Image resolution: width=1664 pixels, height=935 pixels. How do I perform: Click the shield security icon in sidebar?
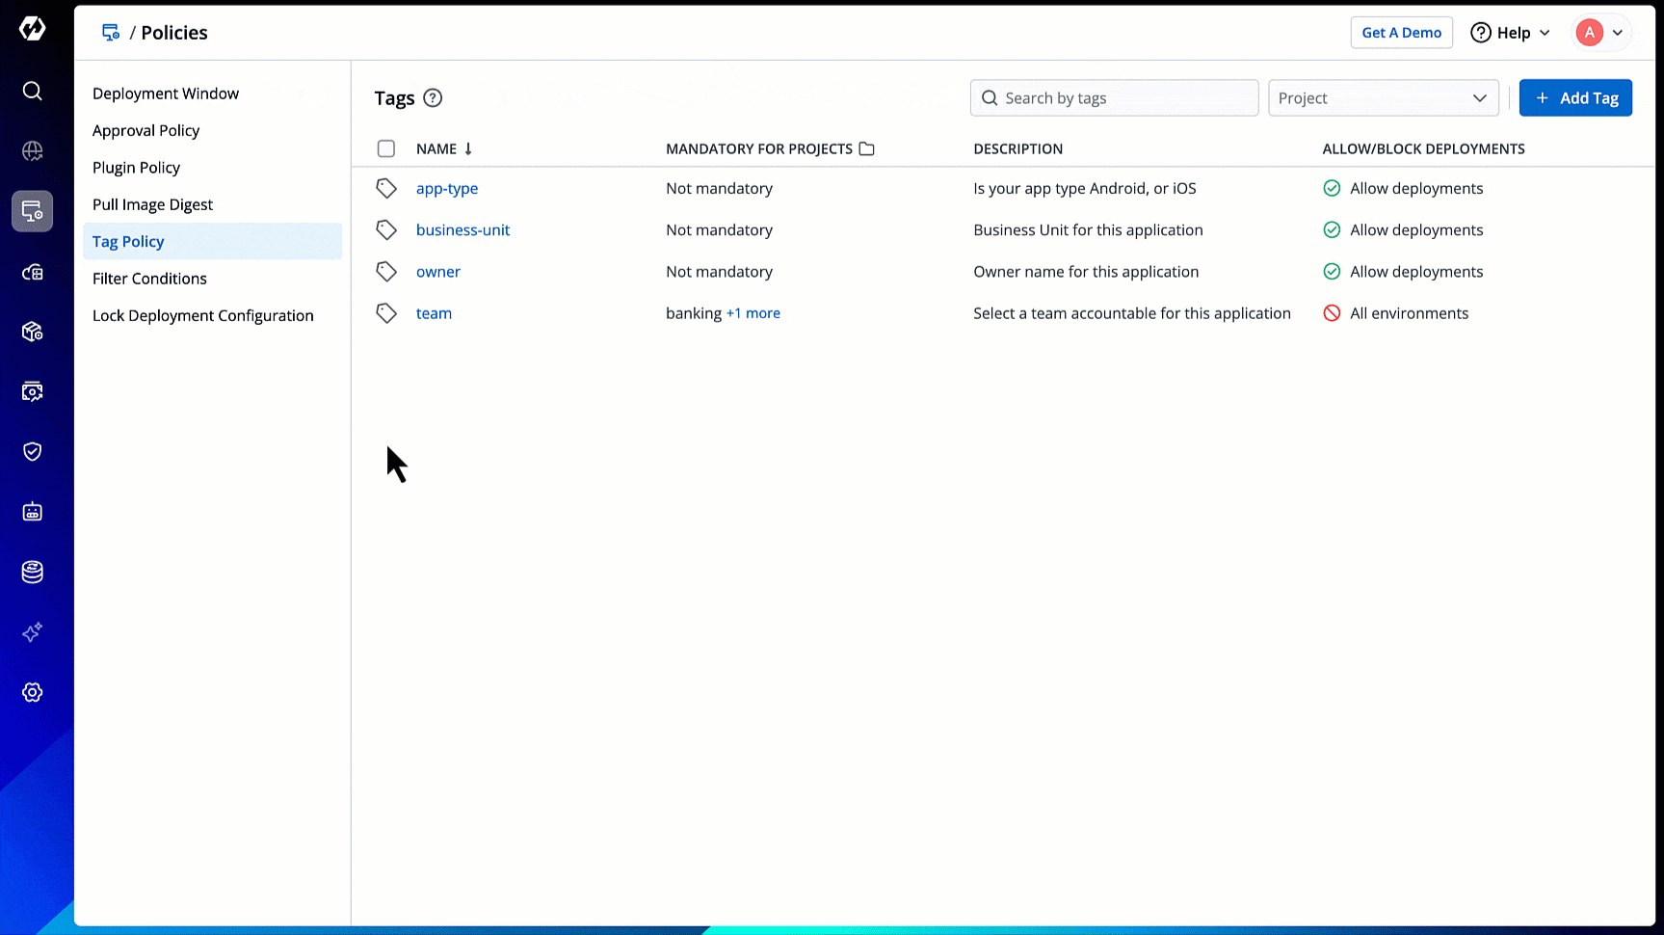tap(32, 452)
